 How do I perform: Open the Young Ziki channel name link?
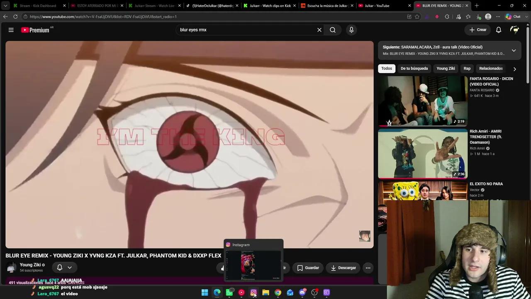(x=30, y=265)
